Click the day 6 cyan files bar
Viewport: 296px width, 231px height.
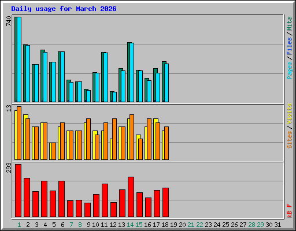pyautogui.click(x=62, y=77)
